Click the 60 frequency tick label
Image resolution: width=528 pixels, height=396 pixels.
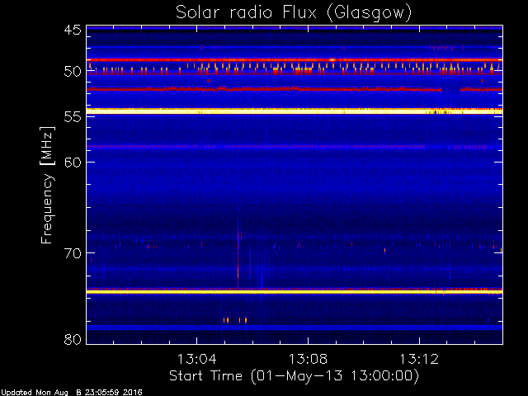[73, 162]
